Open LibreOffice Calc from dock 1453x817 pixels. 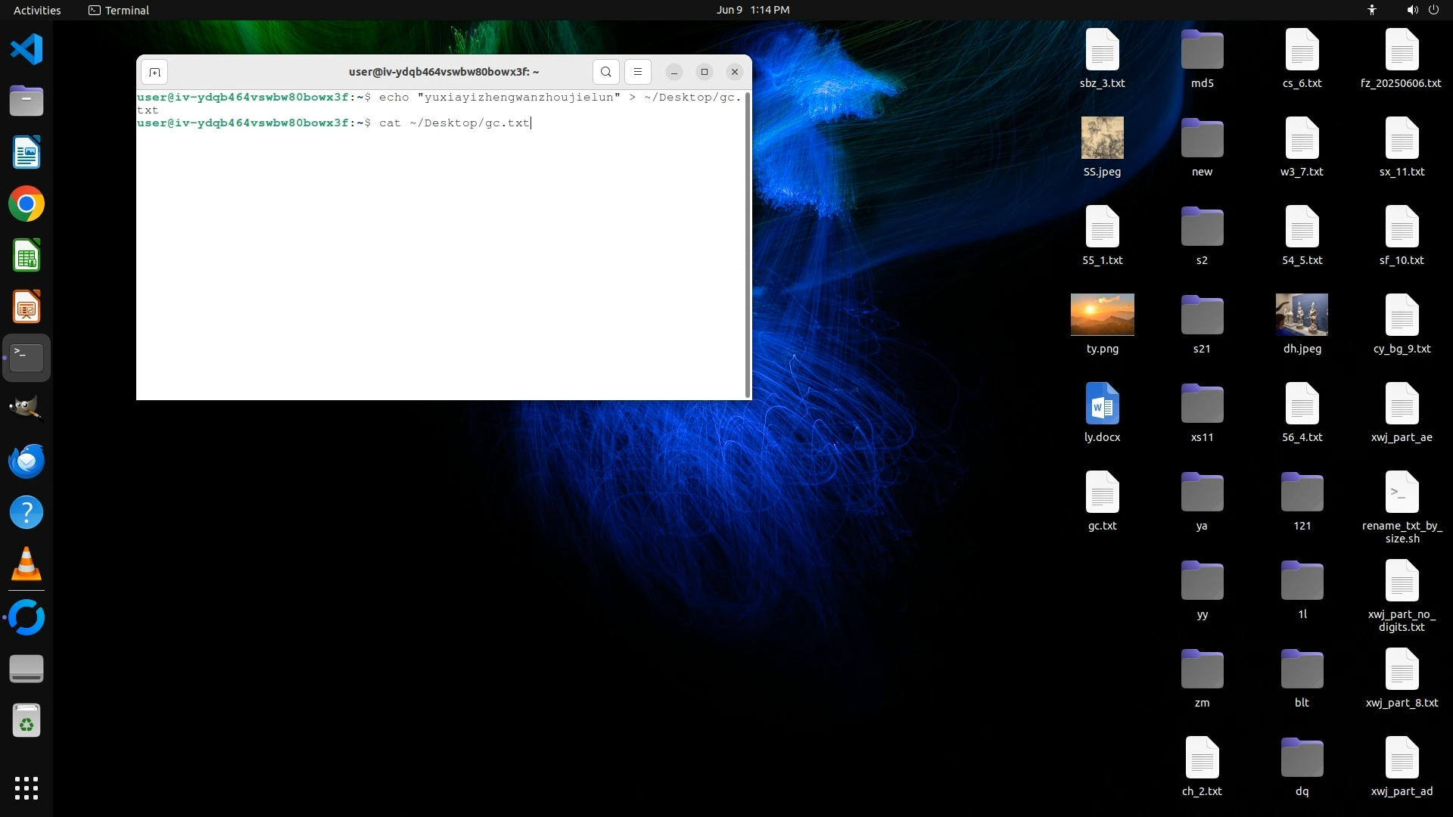pyautogui.click(x=26, y=256)
